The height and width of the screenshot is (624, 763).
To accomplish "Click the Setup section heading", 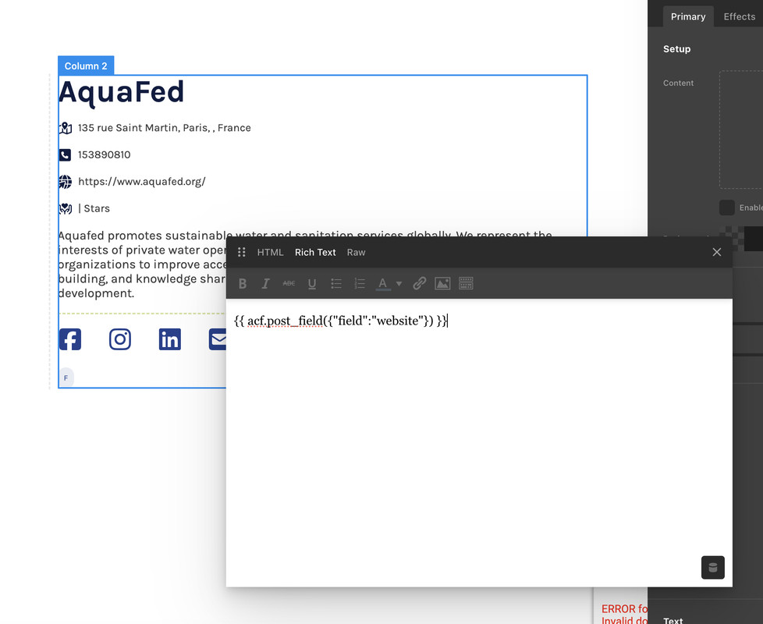I will pos(676,48).
